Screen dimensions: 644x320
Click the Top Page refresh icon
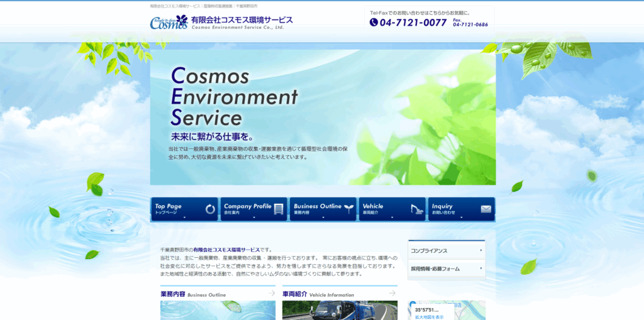point(210,209)
